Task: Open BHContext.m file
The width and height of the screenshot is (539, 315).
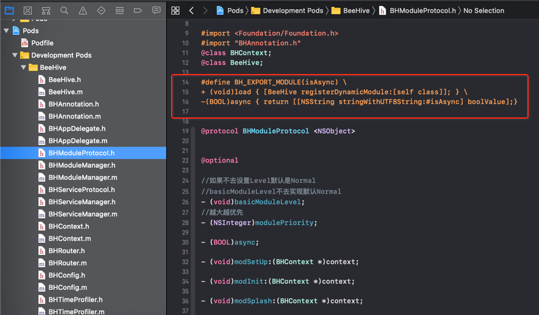Action: [70, 239]
